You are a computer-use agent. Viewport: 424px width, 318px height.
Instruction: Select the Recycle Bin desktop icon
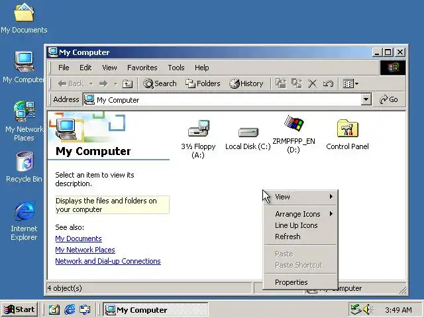[x=24, y=167]
